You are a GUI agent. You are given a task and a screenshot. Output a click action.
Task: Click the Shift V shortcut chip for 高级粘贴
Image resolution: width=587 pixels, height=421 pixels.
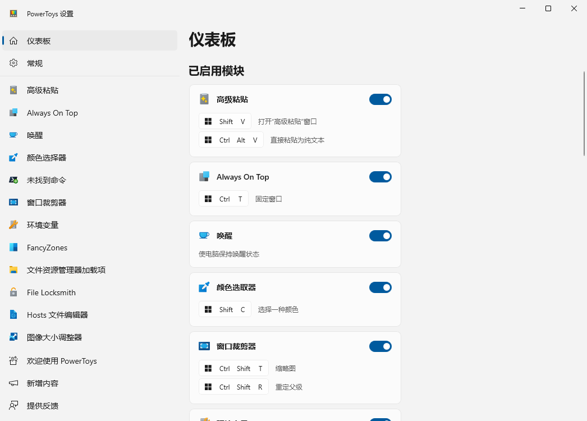coord(224,121)
